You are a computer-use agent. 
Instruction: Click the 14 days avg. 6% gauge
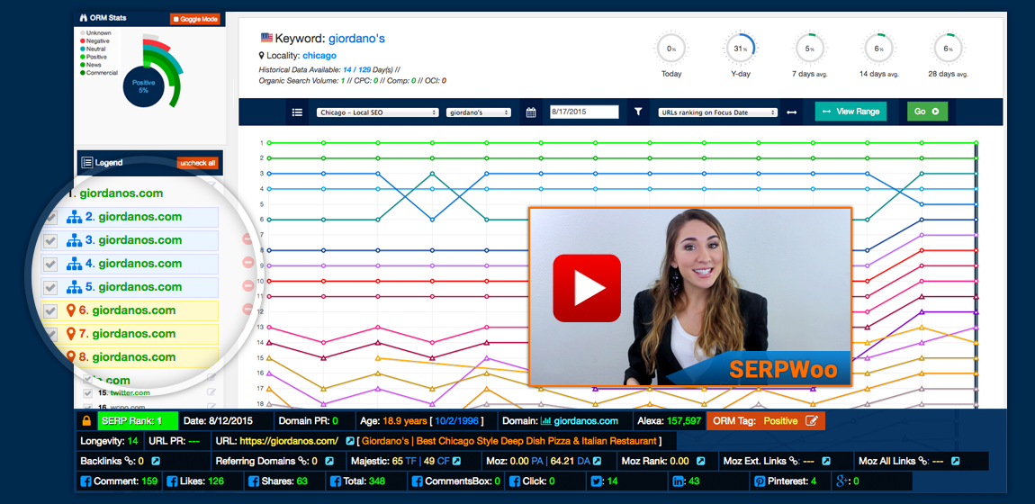pos(878,49)
